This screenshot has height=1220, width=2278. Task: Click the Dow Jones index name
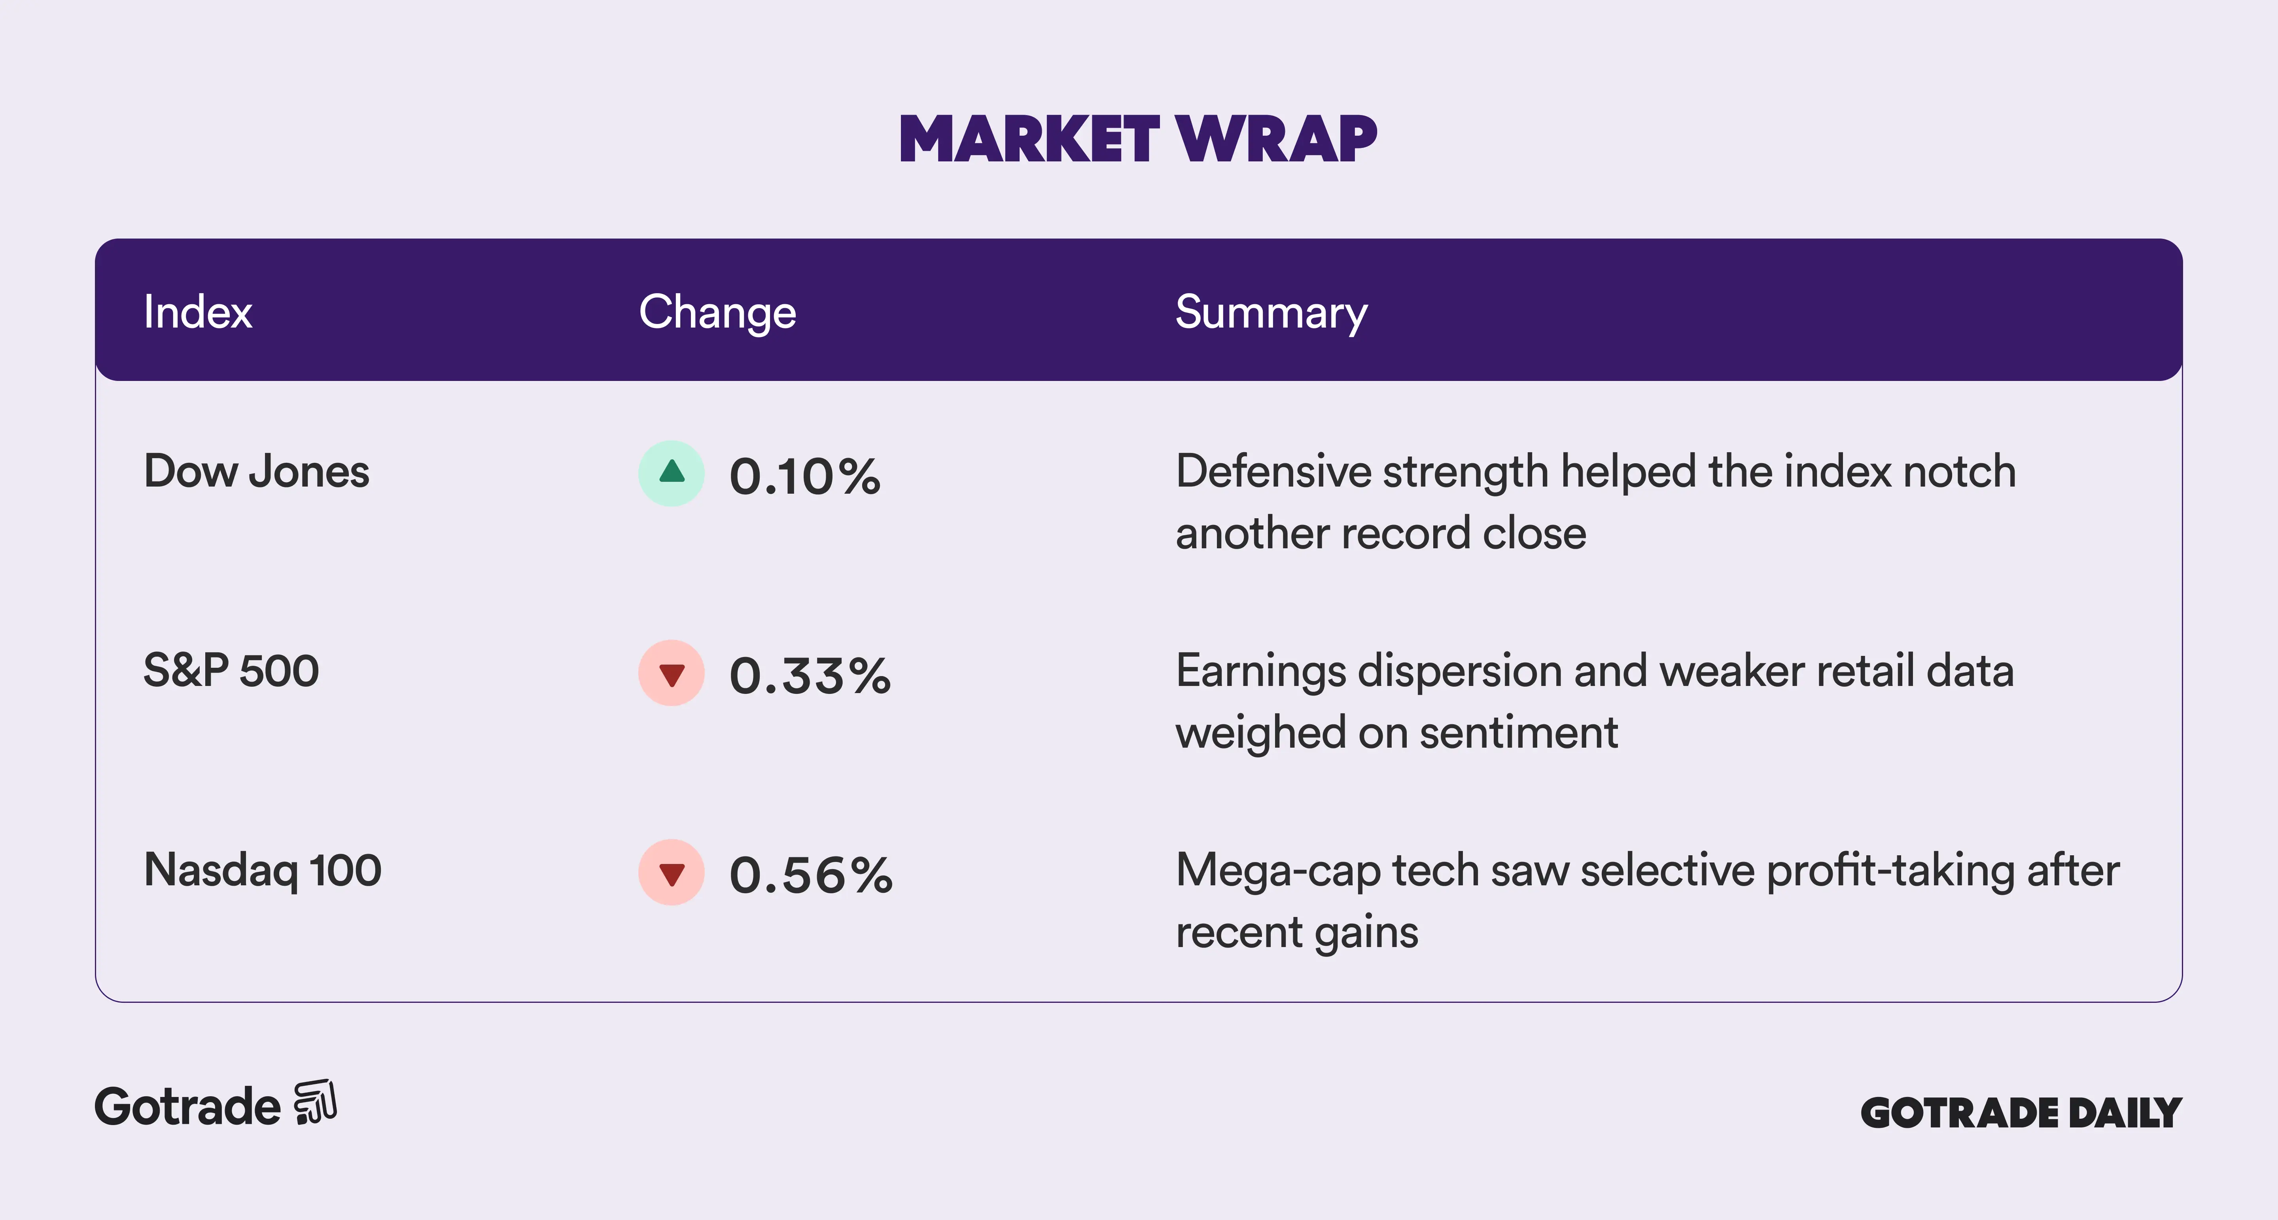[x=256, y=471]
